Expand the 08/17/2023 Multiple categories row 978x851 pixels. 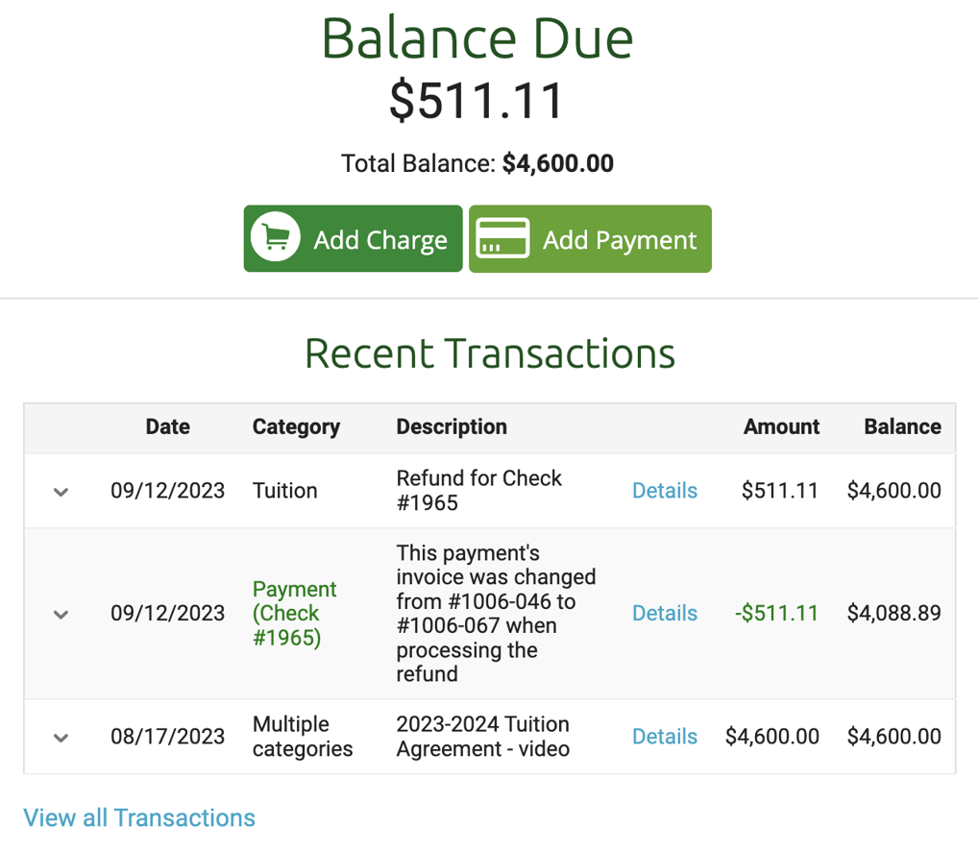point(61,737)
